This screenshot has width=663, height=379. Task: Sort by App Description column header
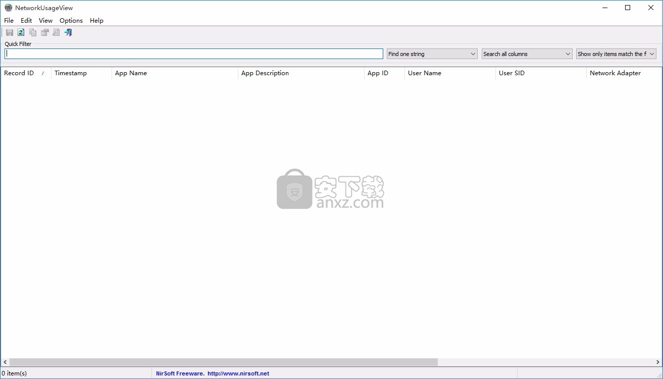click(301, 73)
